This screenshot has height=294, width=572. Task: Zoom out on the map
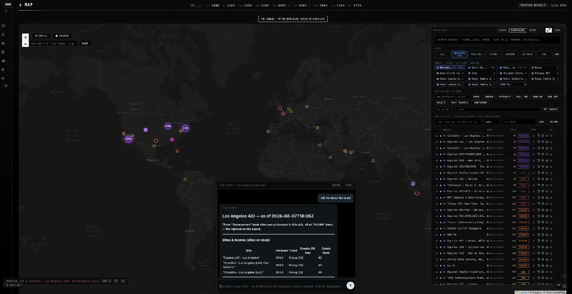(x=25, y=44)
